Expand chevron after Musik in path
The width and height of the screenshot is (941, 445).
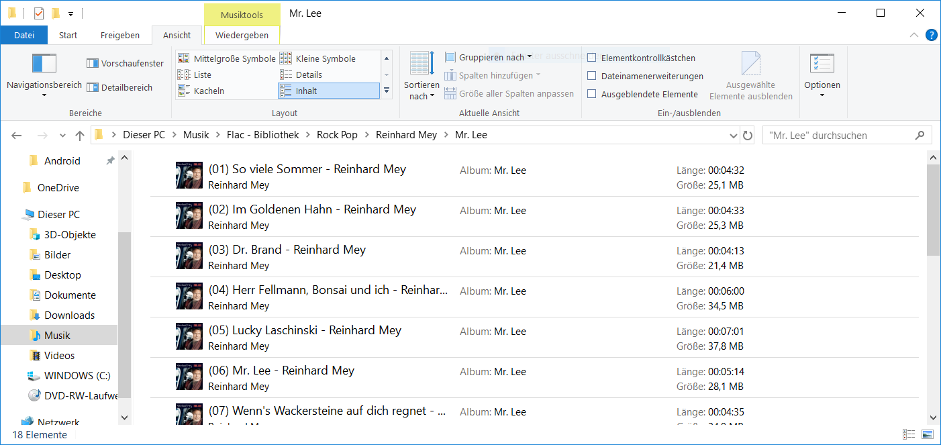(218, 135)
